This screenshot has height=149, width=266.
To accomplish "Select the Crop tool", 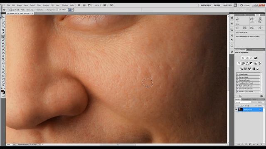I will click(x=3, y=30).
